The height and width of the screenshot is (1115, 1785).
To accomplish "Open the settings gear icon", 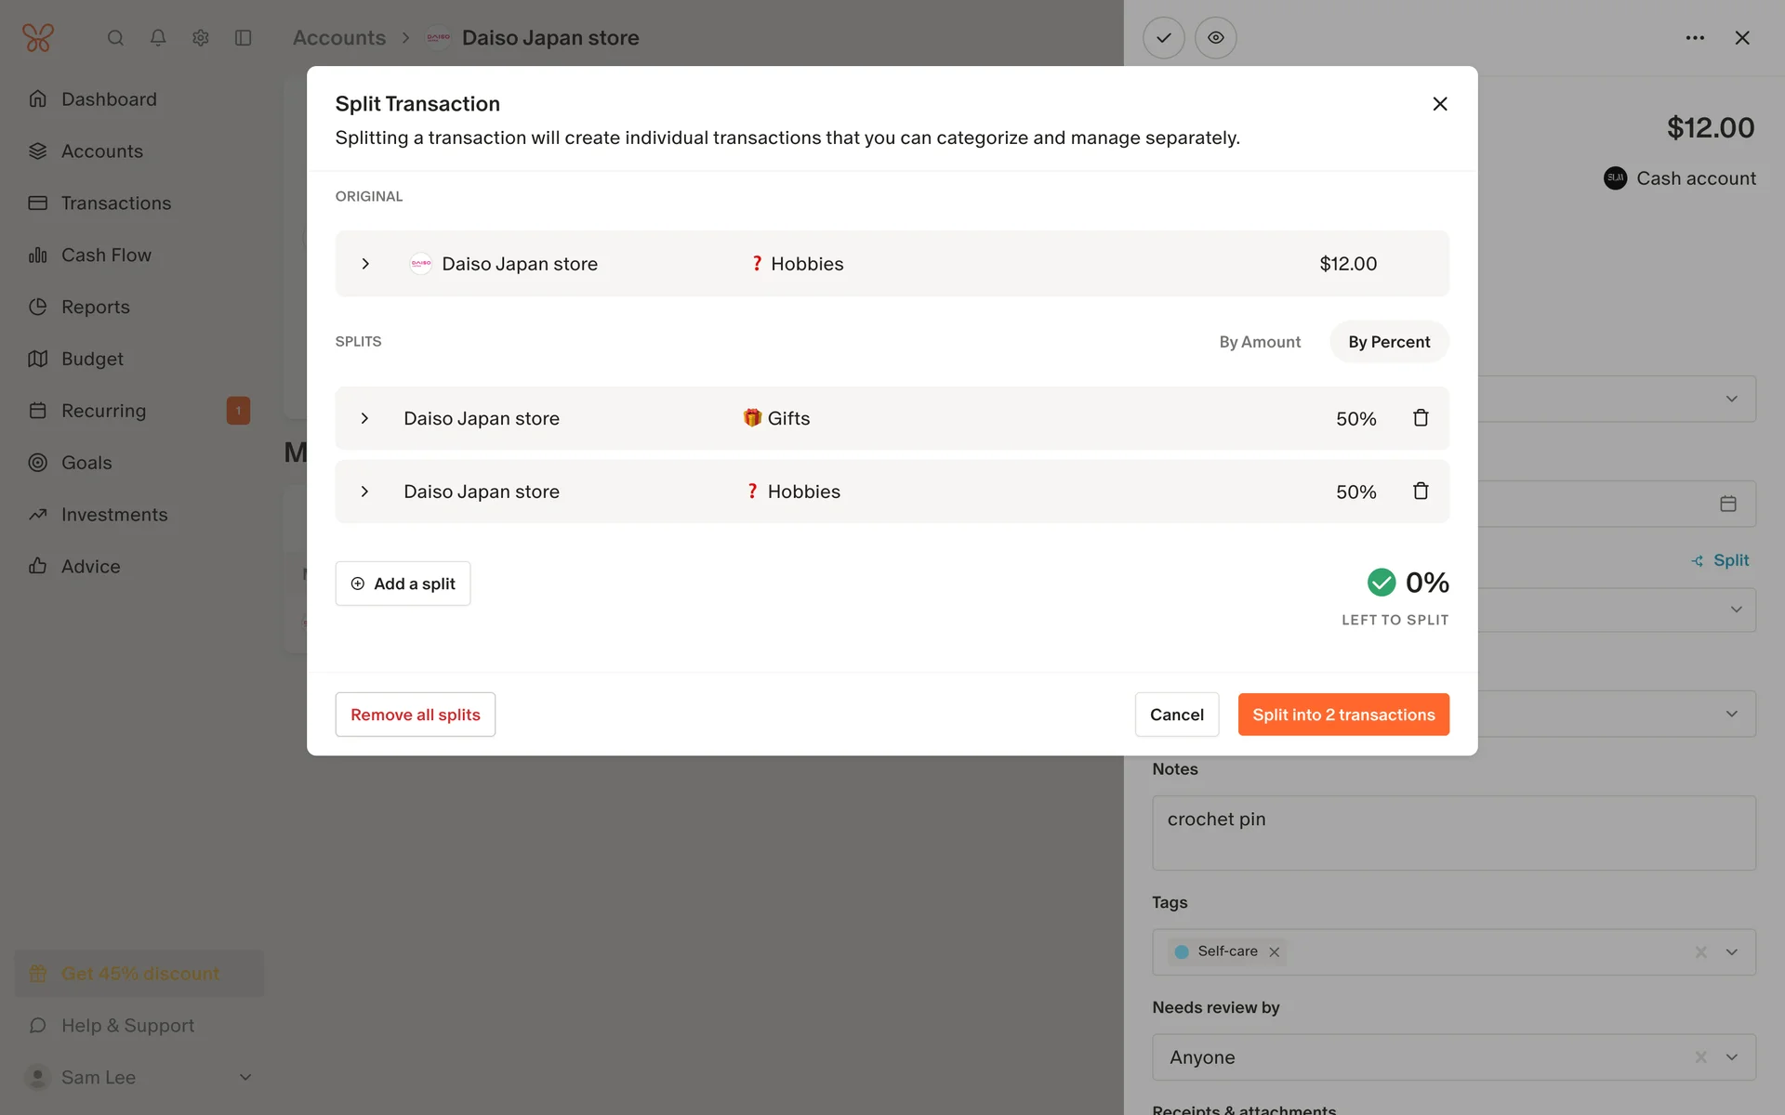I will point(201,38).
